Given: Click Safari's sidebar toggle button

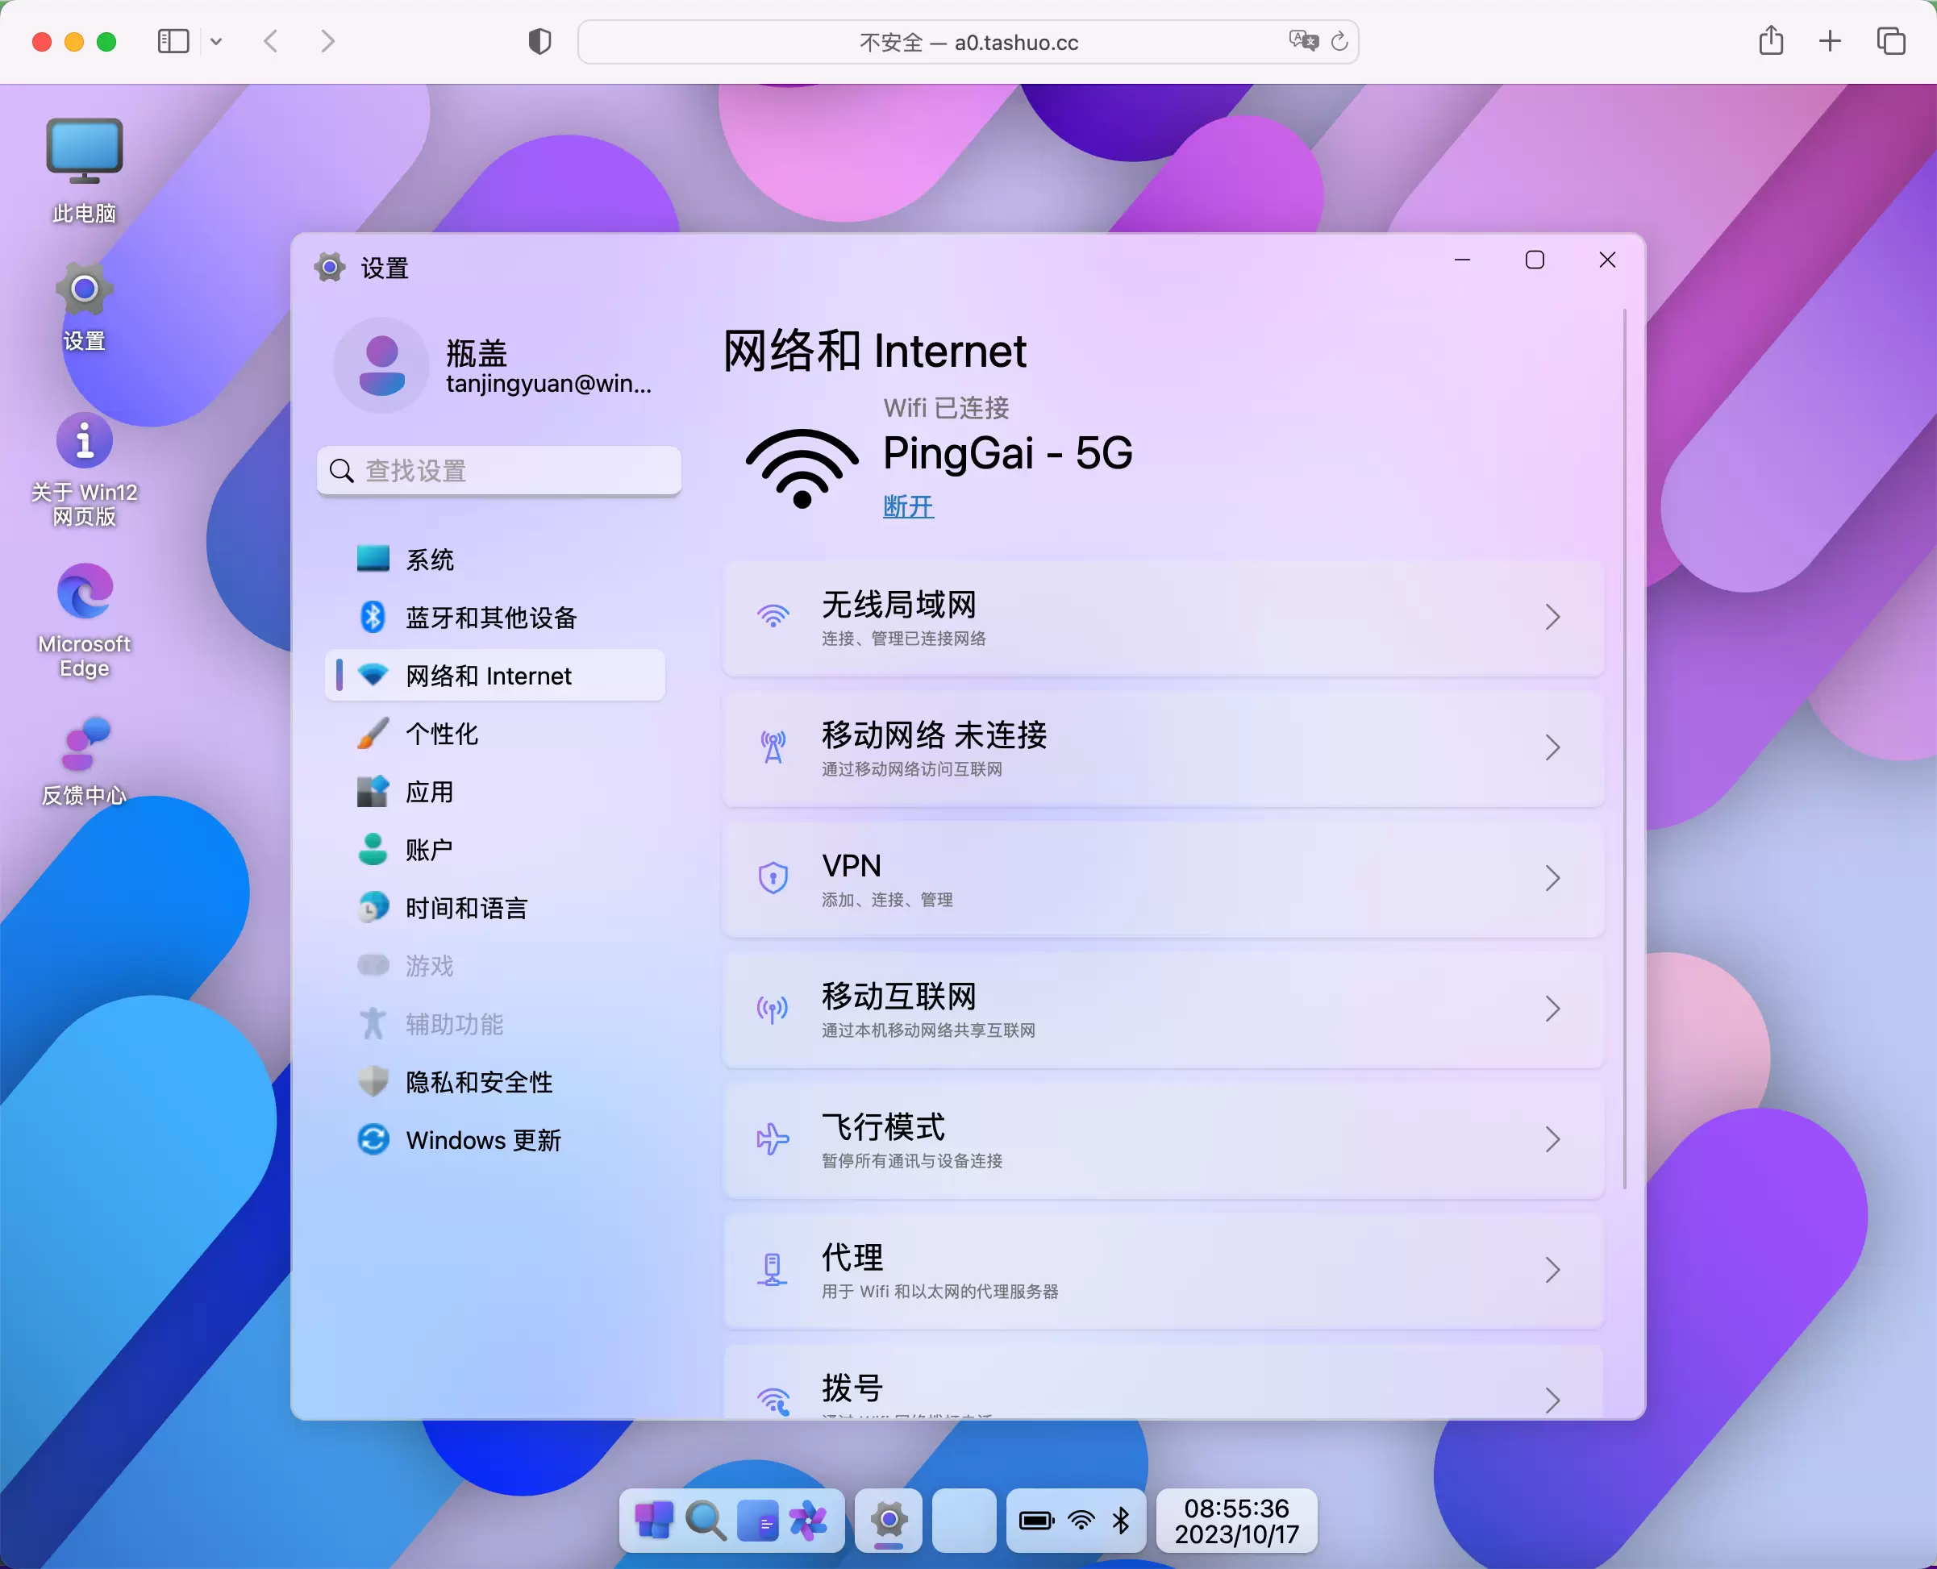Looking at the screenshot, I should pyautogui.click(x=173, y=42).
